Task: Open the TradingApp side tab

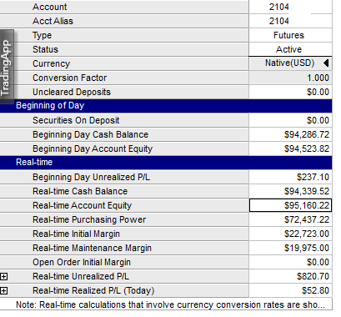Action: coord(7,67)
